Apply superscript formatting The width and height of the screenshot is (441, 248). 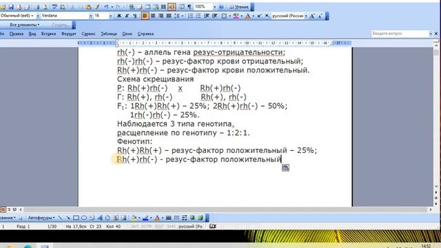tap(259, 16)
